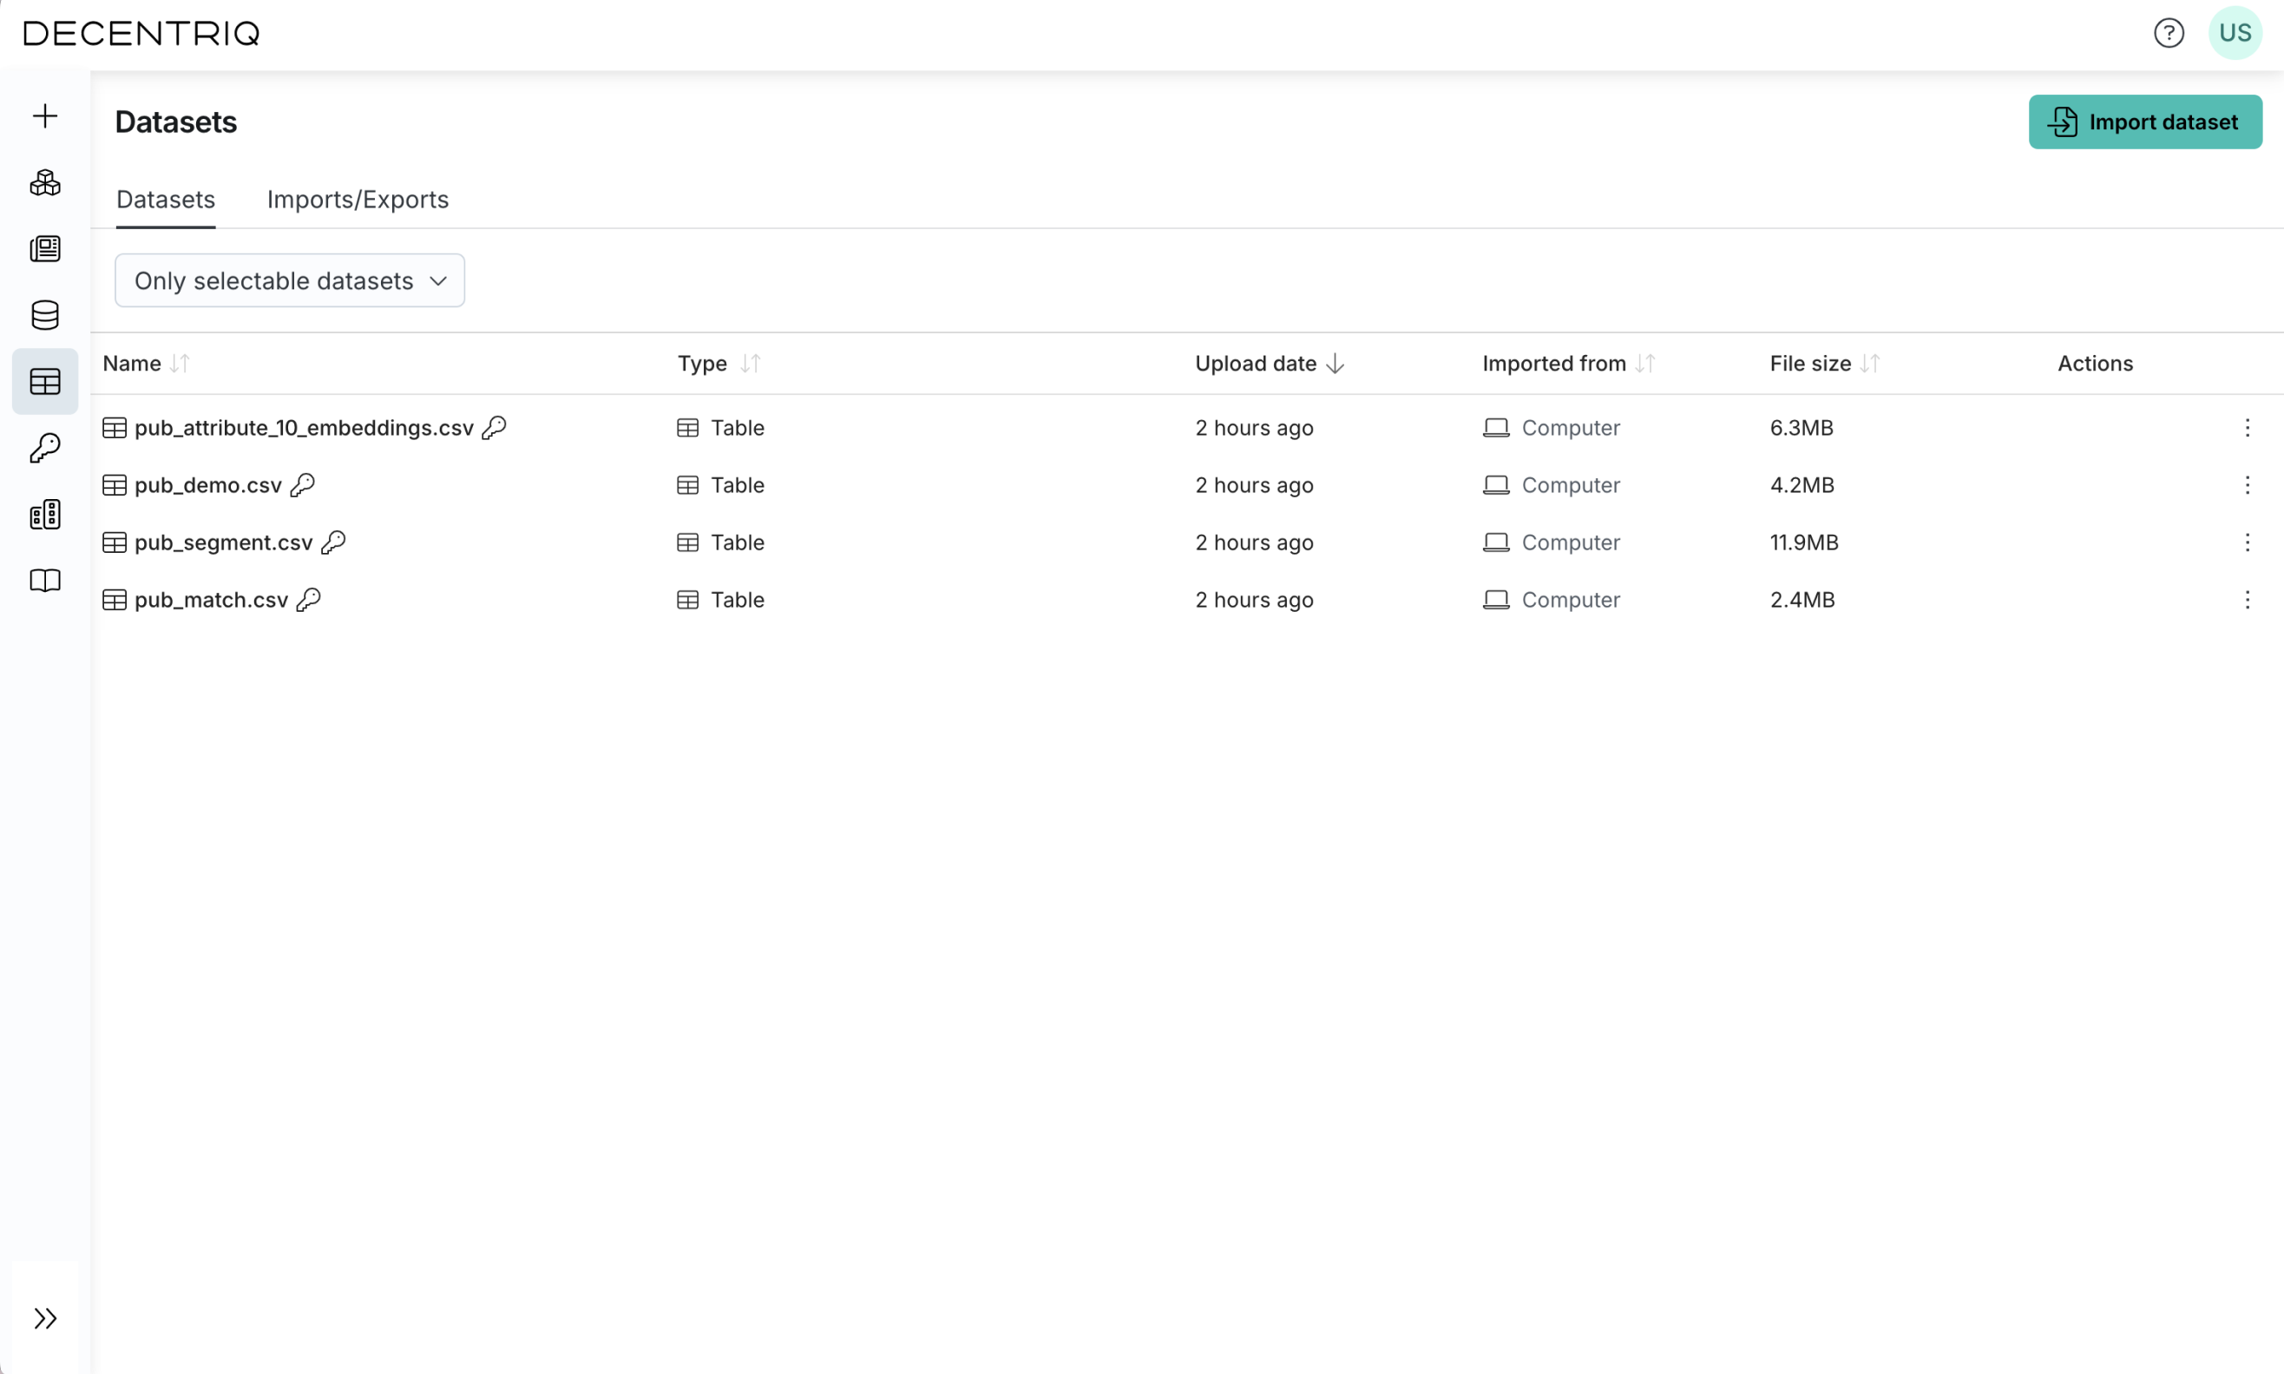This screenshot has height=1374, width=2284.
Task: Click the help question mark icon
Action: tap(2169, 33)
